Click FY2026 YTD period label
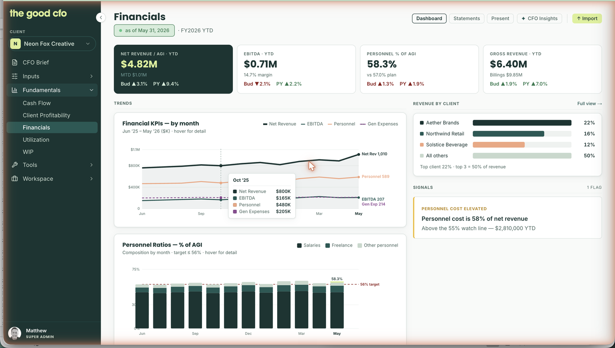 pos(197,31)
